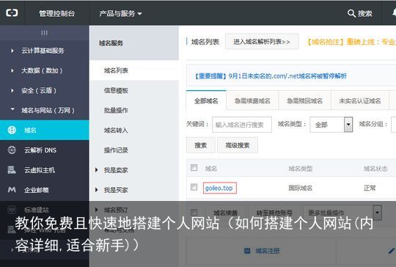The height and width of the screenshot is (267, 396).
Task: Click the 云虚拟主机 server icon
Action: (12, 170)
